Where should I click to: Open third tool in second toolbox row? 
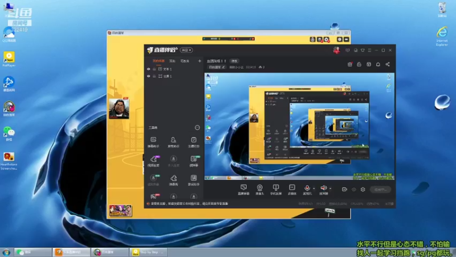click(193, 161)
